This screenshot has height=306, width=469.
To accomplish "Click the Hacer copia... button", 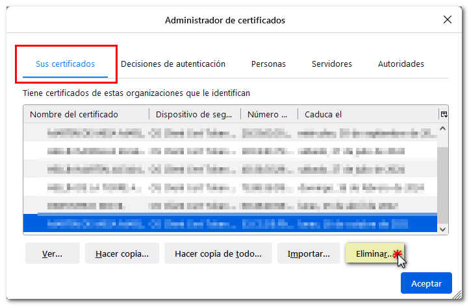I will point(121,254).
